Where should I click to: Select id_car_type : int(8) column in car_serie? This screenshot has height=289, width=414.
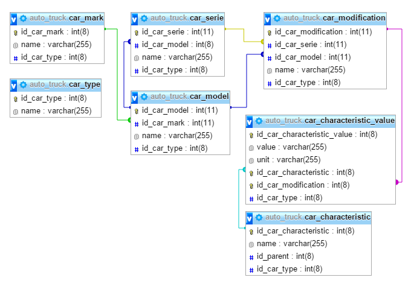[178, 70]
